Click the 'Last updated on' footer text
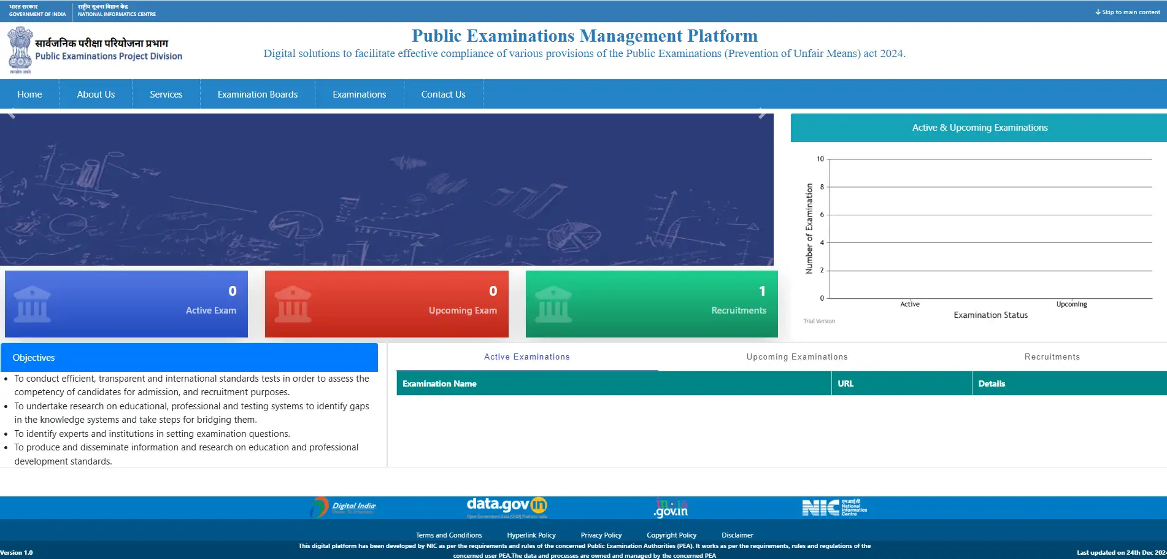1167x559 pixels. [x=1122, y=553]
